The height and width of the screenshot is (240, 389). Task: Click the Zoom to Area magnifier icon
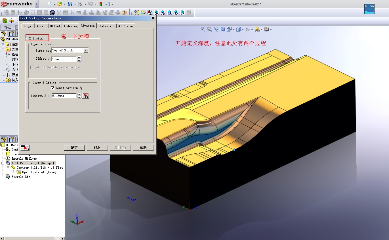point(210,29)
